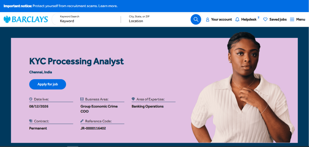The image size is (309, 147).
Task: Click the Apply for job button
Action: [x=47, y=84]
